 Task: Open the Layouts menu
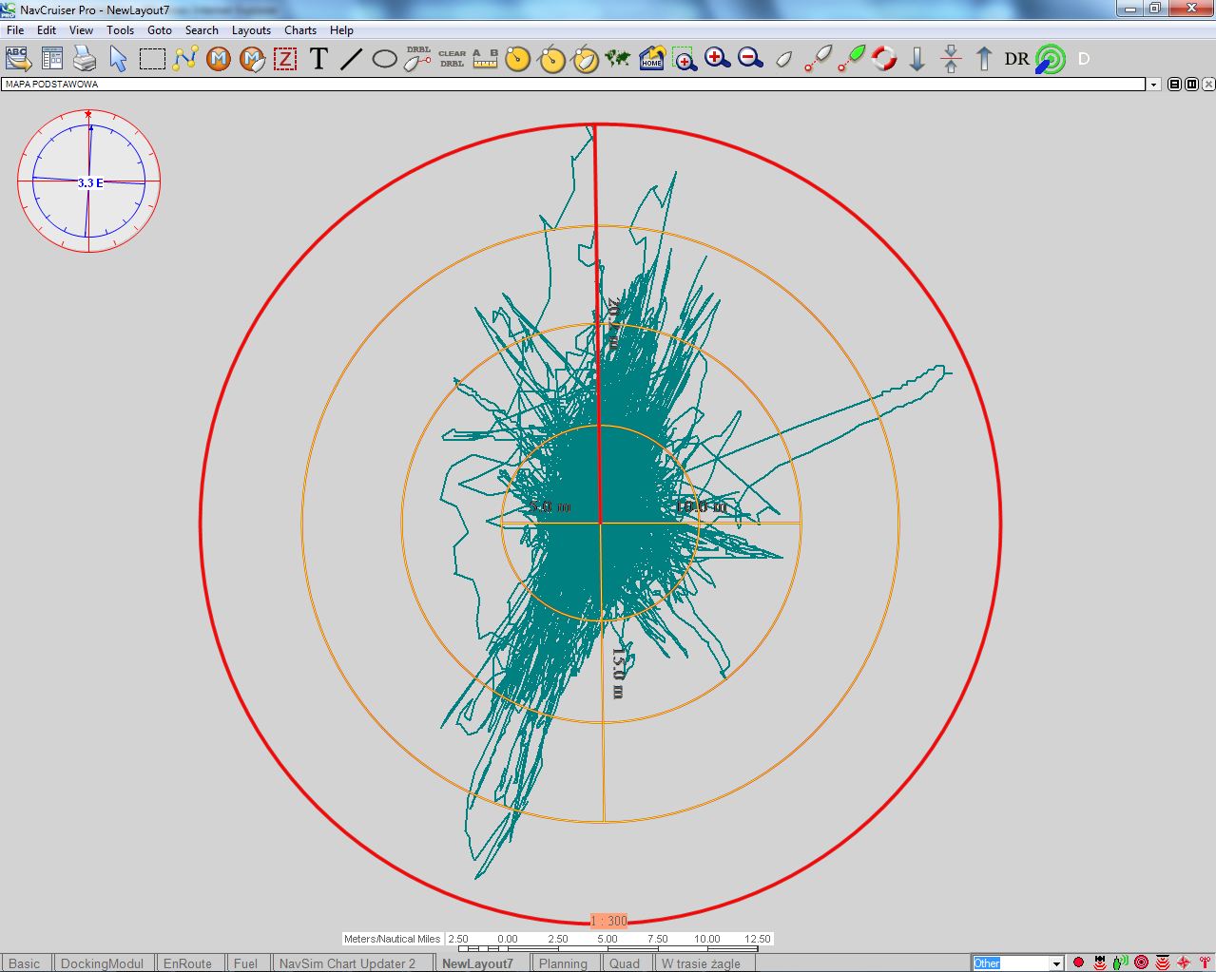251,30
